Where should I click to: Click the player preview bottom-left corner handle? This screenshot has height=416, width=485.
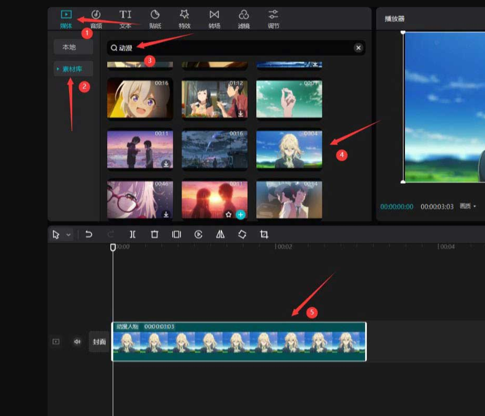point(403,182)
